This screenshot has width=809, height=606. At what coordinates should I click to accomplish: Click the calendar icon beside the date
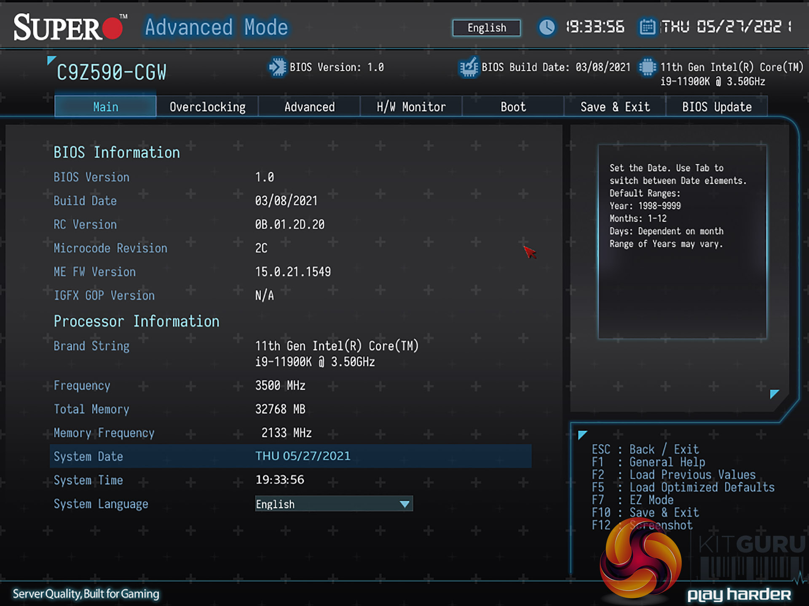[647, 27]
